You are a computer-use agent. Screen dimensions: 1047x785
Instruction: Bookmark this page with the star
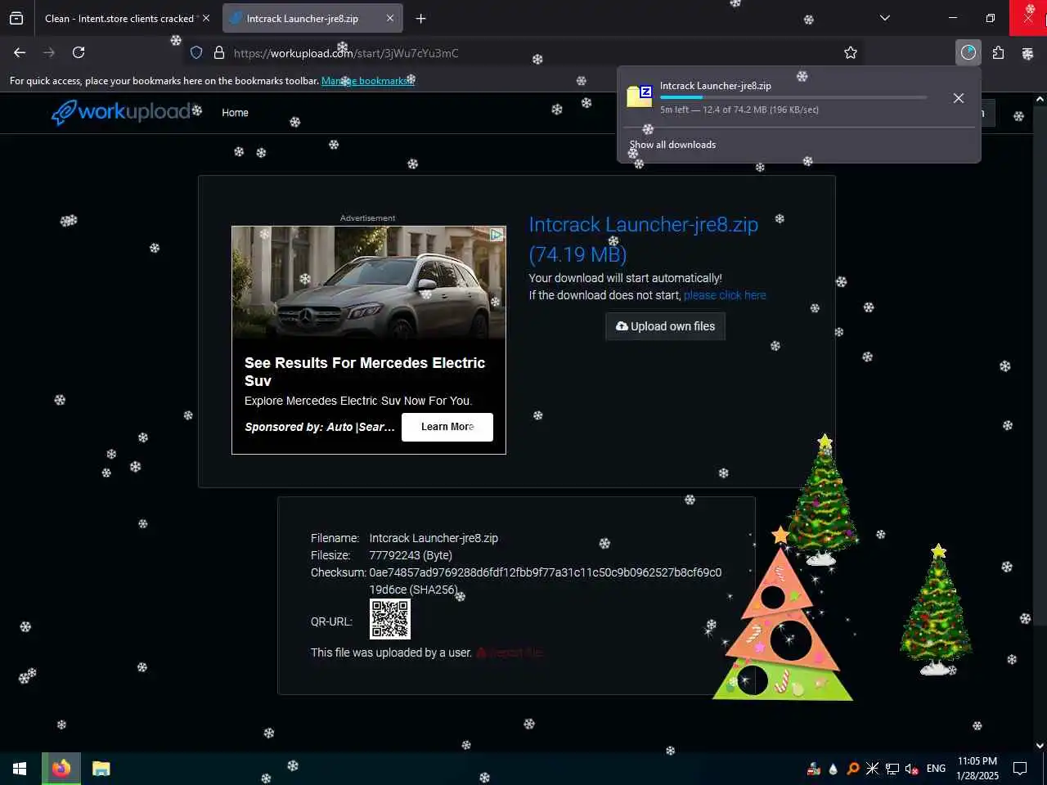pyautogui.click(x=851, y=52)
